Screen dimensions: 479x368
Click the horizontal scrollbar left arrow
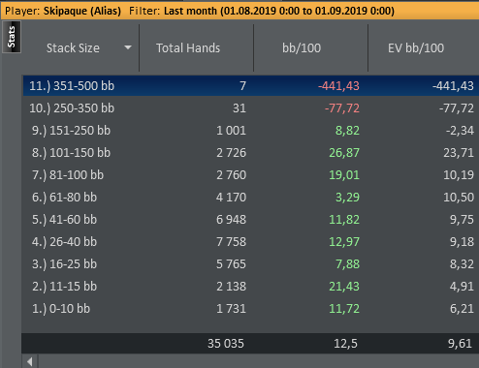coord(30,362)
